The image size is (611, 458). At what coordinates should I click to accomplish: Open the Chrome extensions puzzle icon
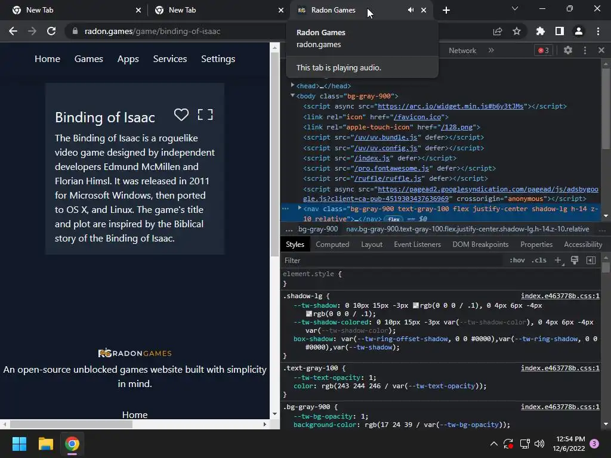[541, 31]
